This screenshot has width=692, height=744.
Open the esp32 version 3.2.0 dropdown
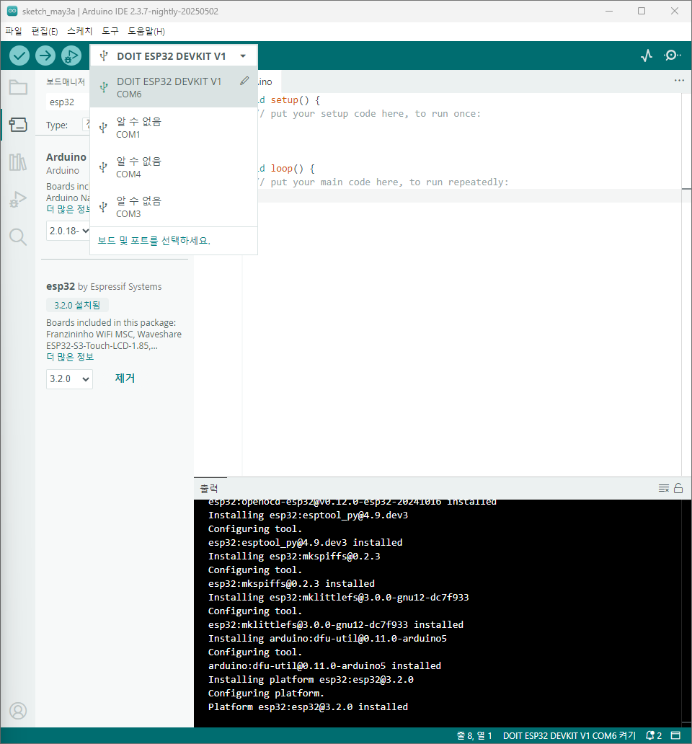point(69,379)
